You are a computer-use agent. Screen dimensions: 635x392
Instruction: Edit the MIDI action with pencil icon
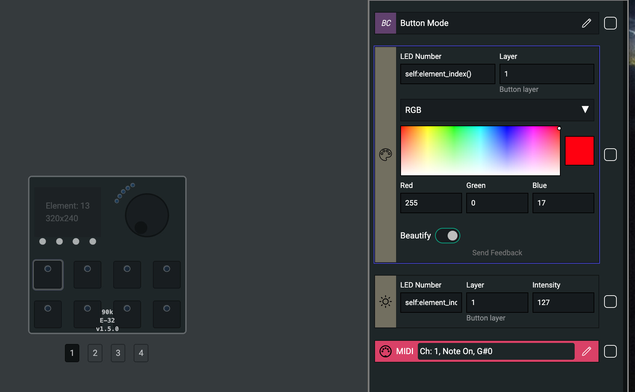point(586,351)
